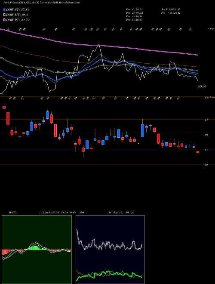
Task: Click the MACD '(12,26,9) 37.55, 38.04, -0.49' values
Action: [x=58, y=213]
